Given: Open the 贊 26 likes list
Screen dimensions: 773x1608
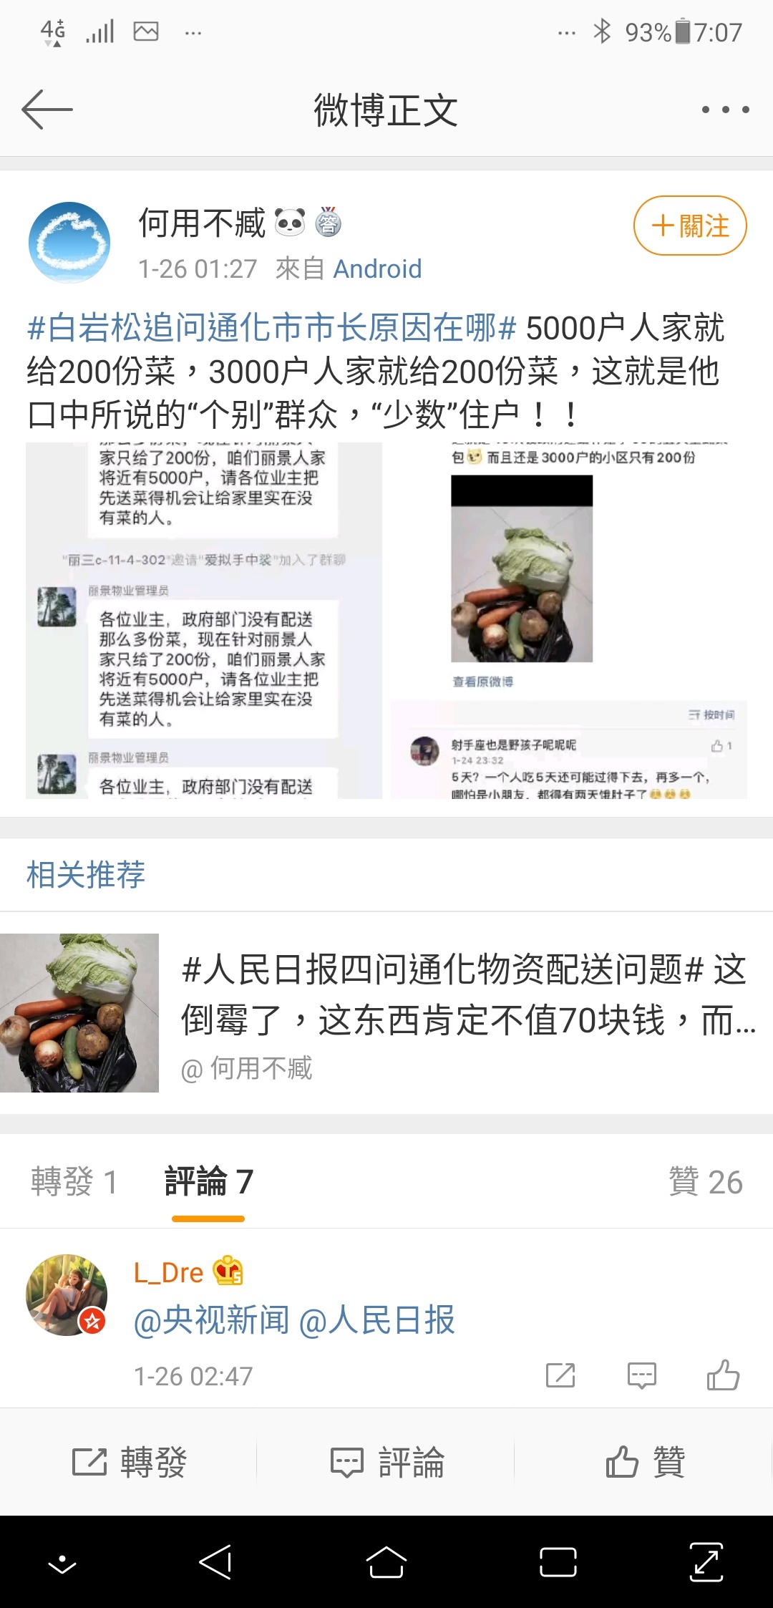Looking at the screenshot, I should pyautogui.click(x=705, y=1181).
